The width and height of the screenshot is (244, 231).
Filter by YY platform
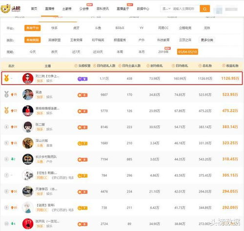[142, 28]
